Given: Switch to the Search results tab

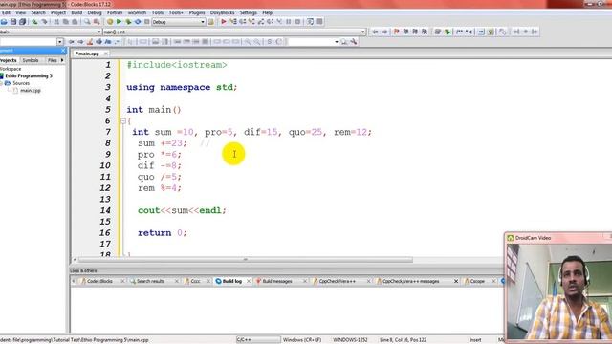Looking at the screenshot, I should pos(150,281).
